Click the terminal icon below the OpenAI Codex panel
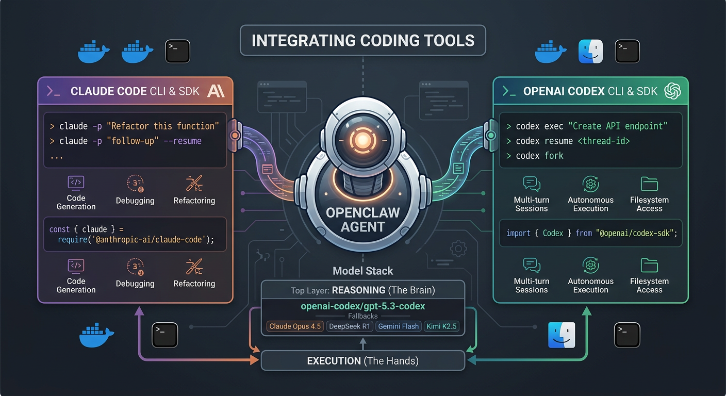 click(x=627, y=335)
